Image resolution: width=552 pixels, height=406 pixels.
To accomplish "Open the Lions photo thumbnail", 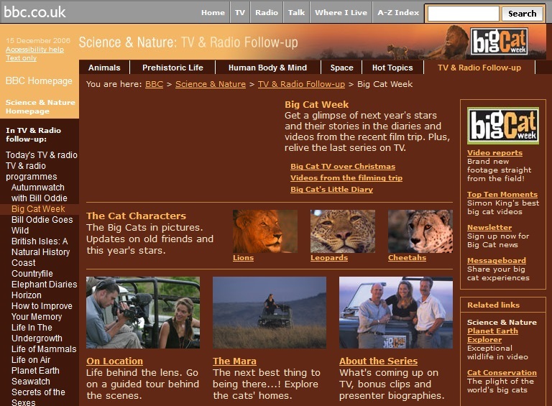I will tap(265, 231).
